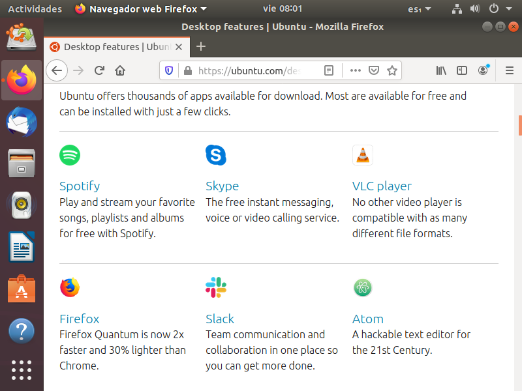This screenshot has width=522, height=391.
Task: Open the page actions three-dots menu
Action: pyautogui.click(x=356, y=70)
